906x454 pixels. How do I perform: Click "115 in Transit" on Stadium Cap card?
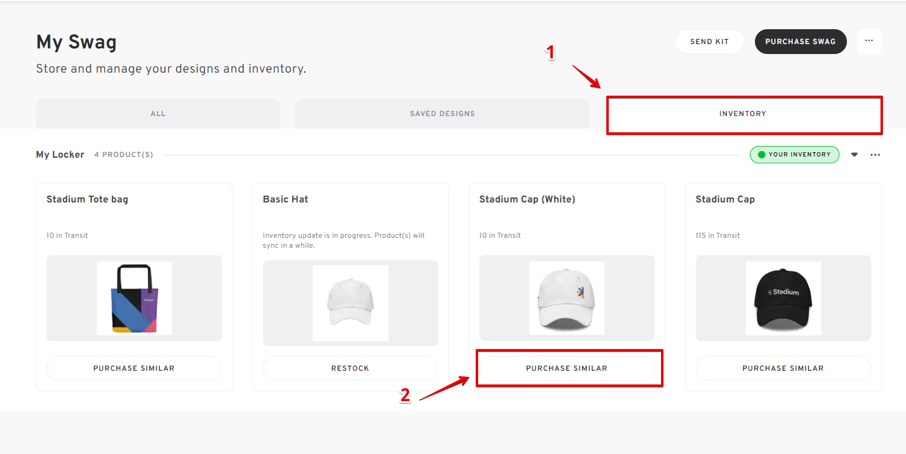715,235
